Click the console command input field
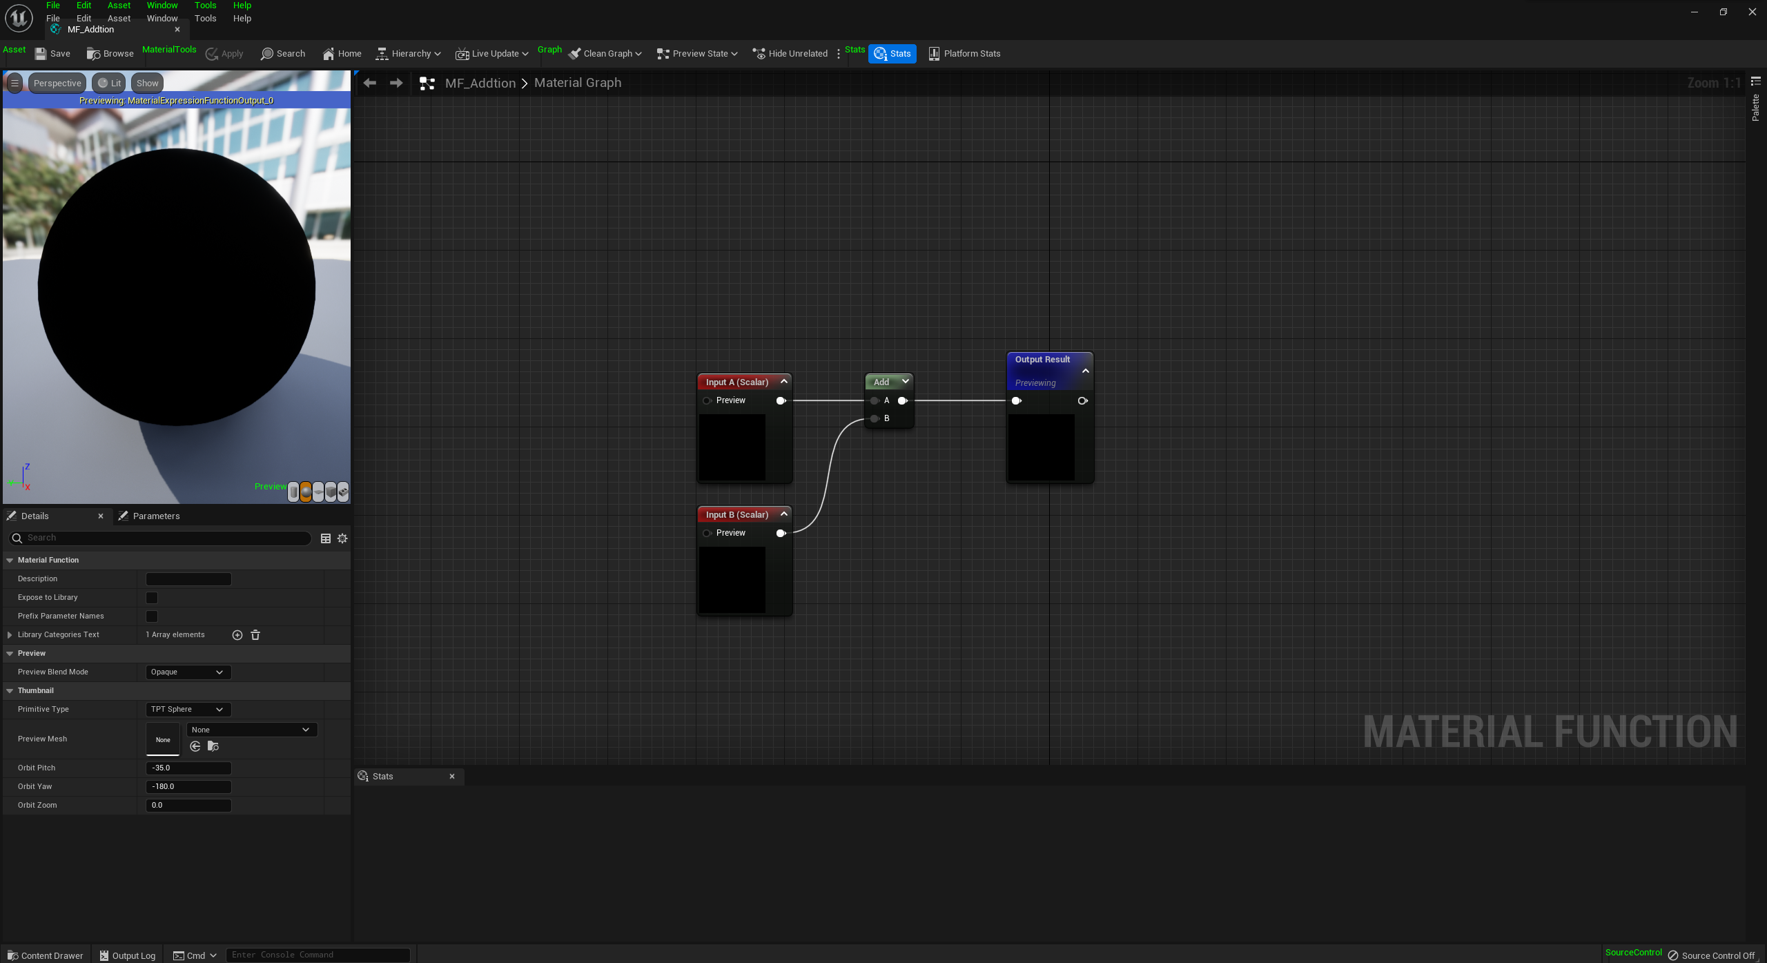 [x=318, y=955]
